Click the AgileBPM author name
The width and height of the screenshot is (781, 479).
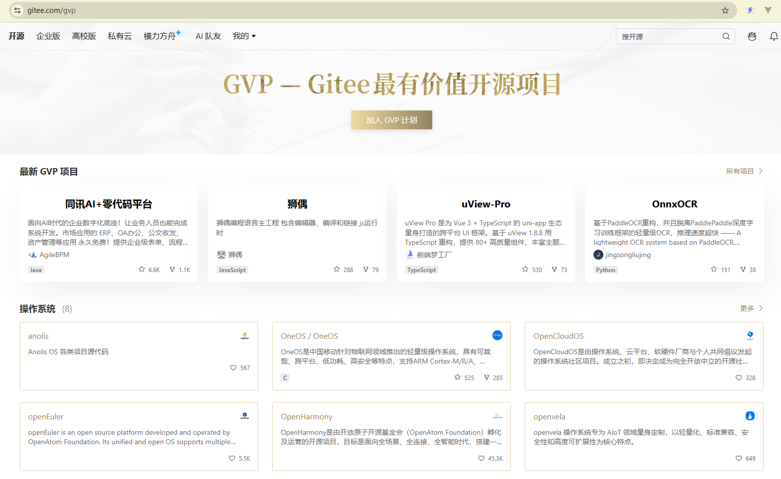pos(54,255)
